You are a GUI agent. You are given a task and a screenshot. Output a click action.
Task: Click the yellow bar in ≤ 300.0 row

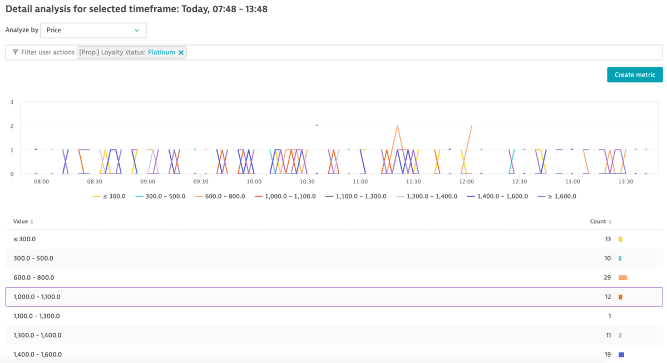[x=620, y=239]
